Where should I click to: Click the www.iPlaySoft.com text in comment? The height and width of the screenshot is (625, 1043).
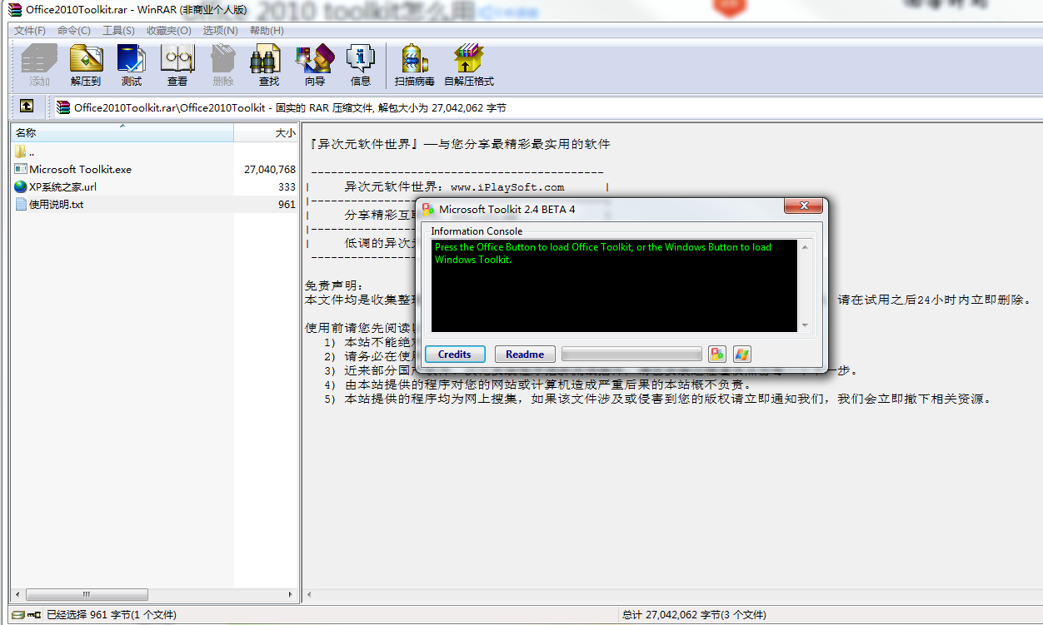coord(507,187)
